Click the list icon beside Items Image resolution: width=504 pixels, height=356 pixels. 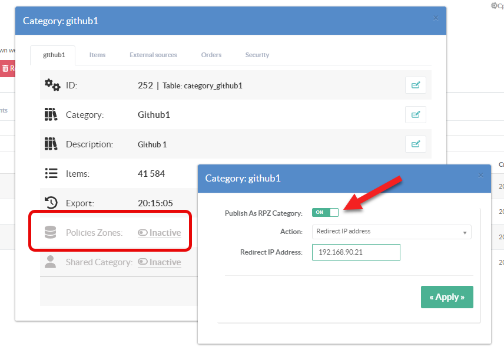click(51, 173)
